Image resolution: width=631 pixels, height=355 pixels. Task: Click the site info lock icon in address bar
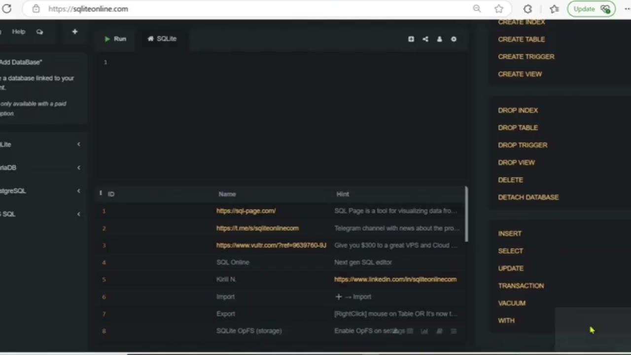35,9
